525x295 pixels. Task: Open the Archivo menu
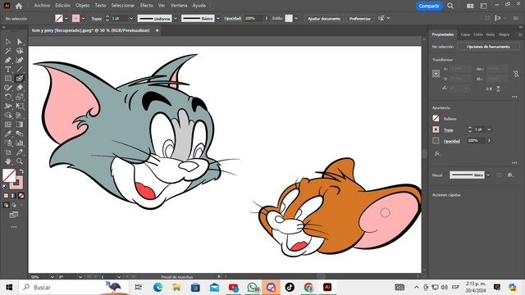click(x=42, y=6)
